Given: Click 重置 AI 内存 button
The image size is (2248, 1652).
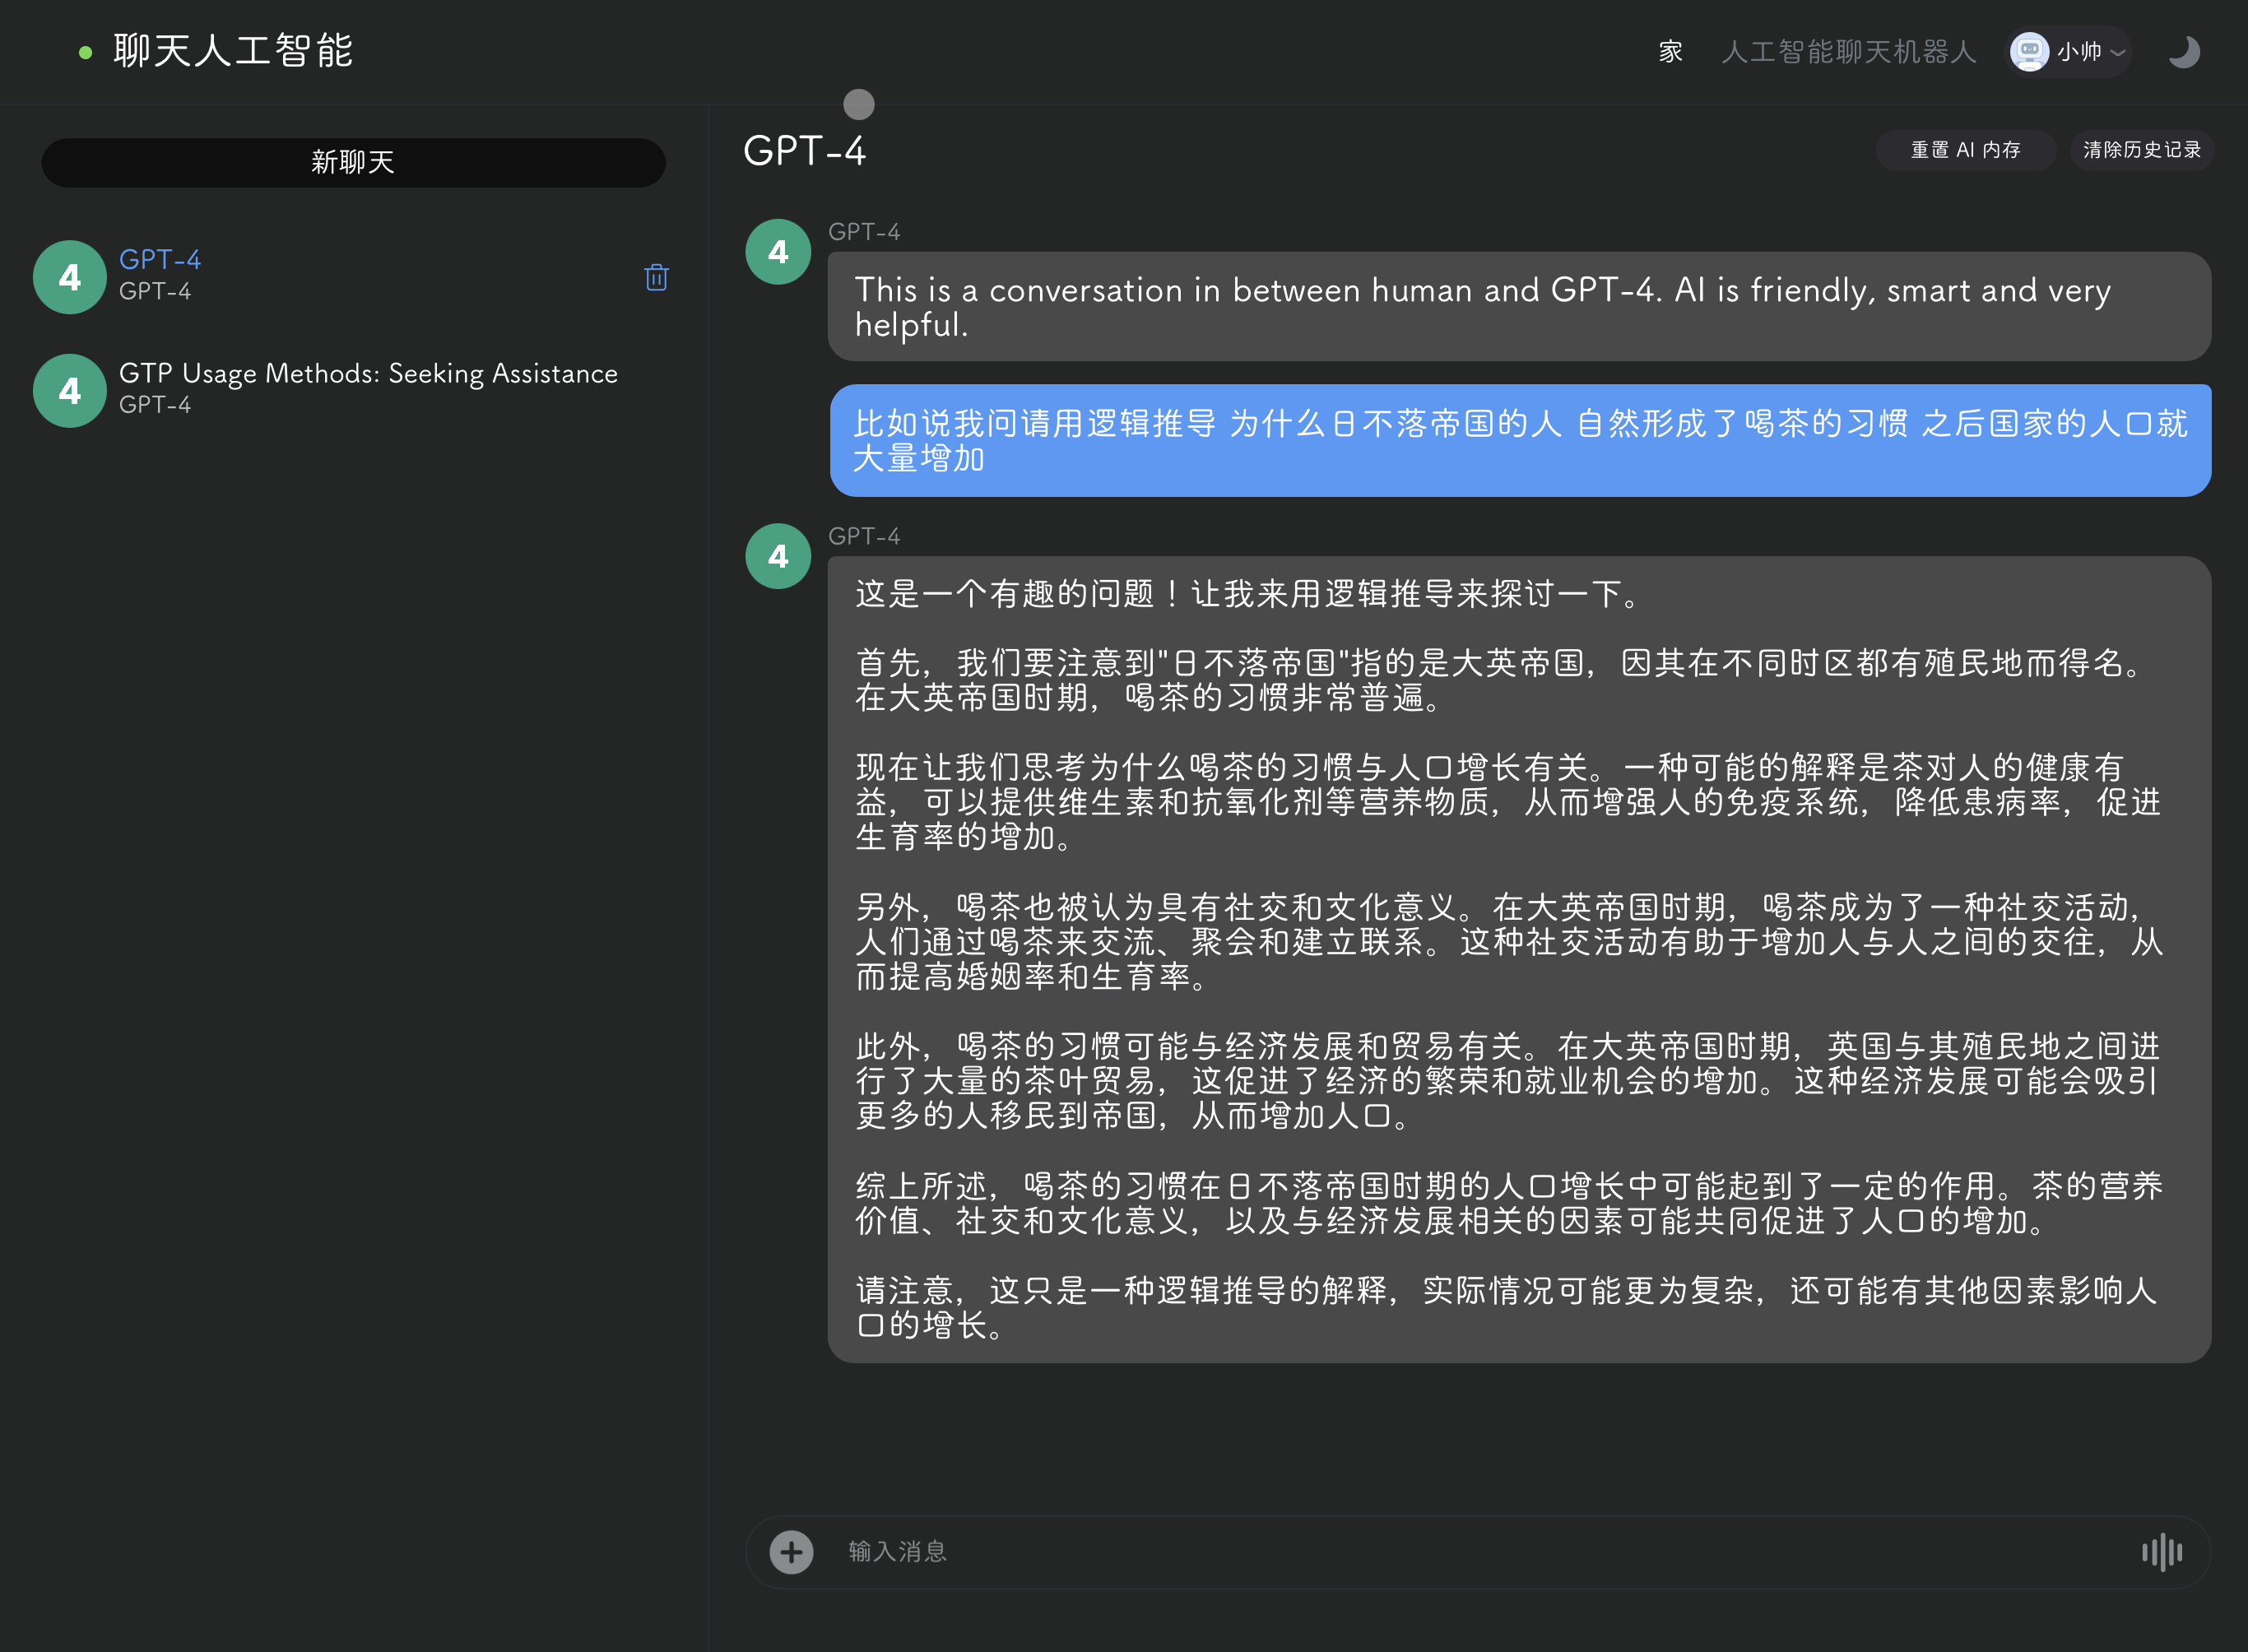Looking at the screenshot, I should click(x=1965, y=150).
